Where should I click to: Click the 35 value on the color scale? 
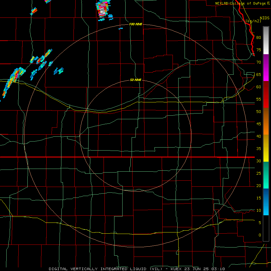[x=259, y=149]
